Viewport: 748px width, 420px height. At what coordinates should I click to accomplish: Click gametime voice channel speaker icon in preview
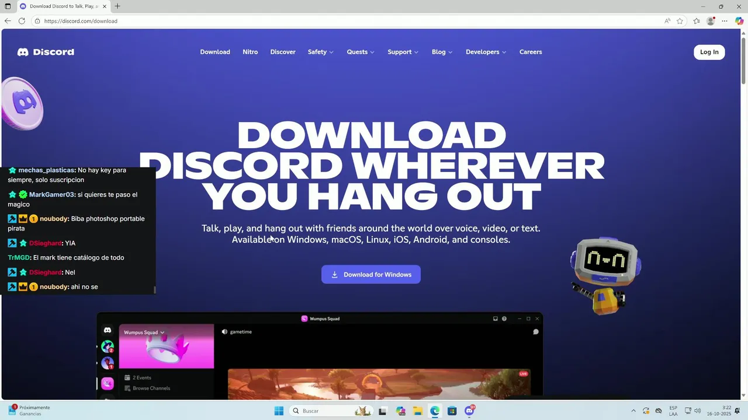[224, 332]
